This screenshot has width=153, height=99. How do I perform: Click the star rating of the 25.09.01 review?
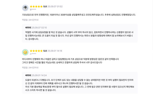(36, 51)
